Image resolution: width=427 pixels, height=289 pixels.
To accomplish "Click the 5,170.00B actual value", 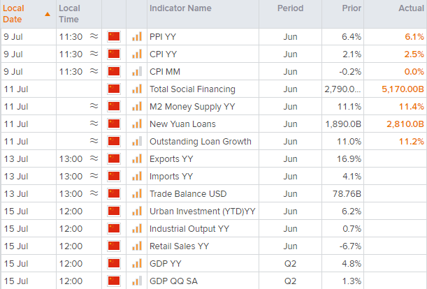I will pos(398,89).
